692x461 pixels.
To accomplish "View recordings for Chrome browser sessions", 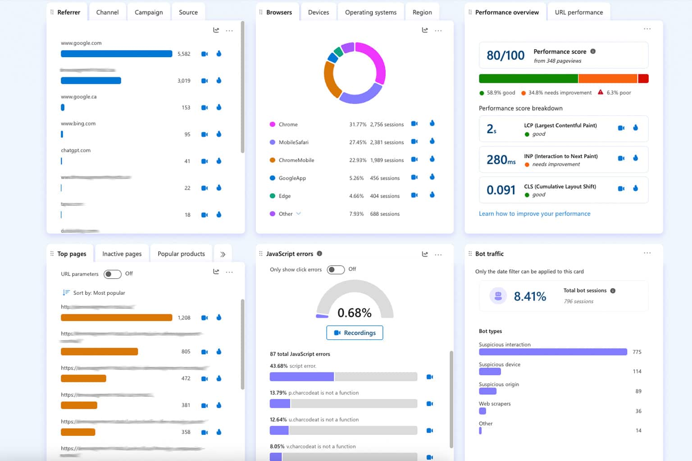I will [414, 124].
